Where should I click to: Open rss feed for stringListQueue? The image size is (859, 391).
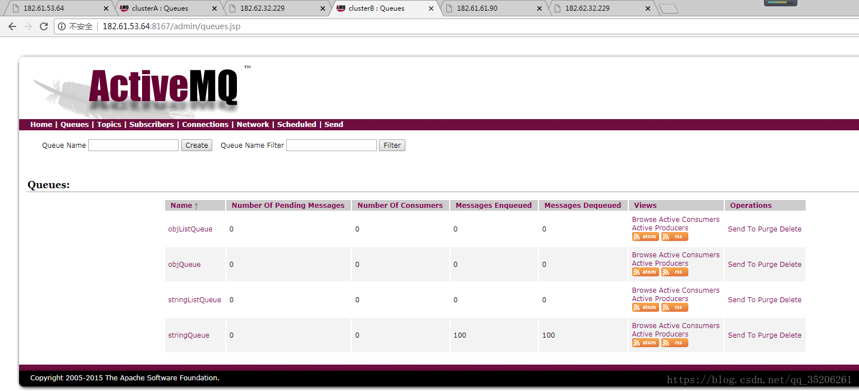(x=674, y=307)
